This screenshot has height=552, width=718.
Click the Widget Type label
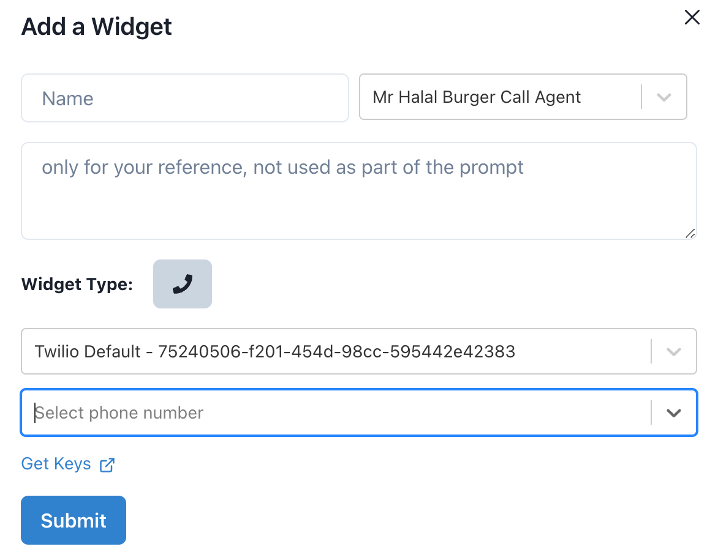coord(77,285)
